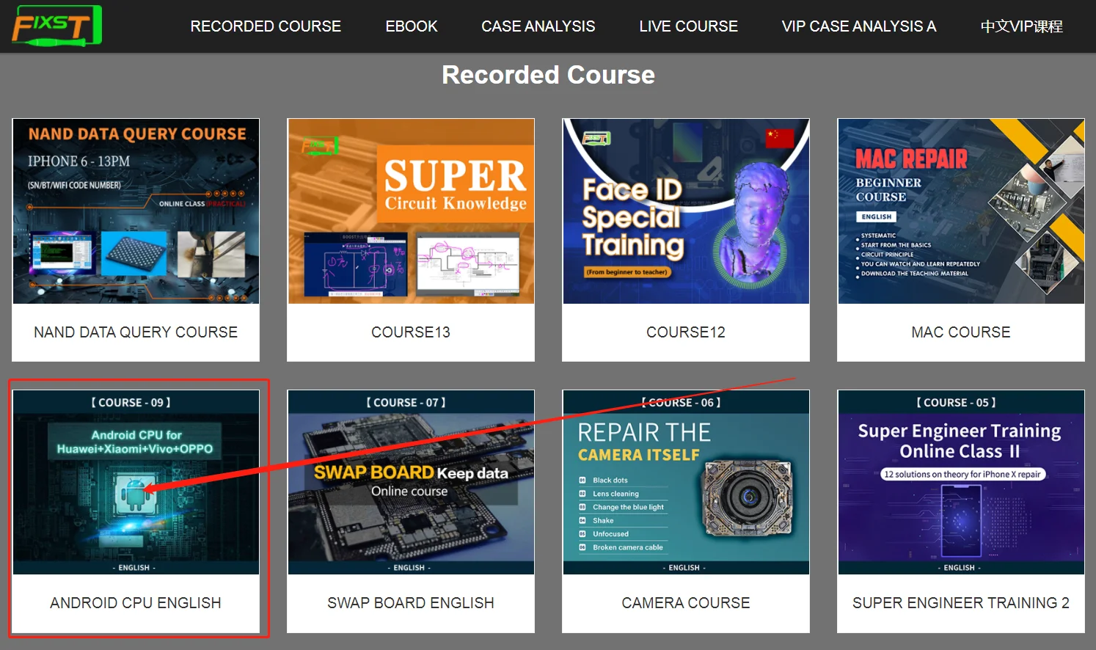Click the MAC COURSE title link
This screenshot has width=1096, height=650.
point(961,332)
